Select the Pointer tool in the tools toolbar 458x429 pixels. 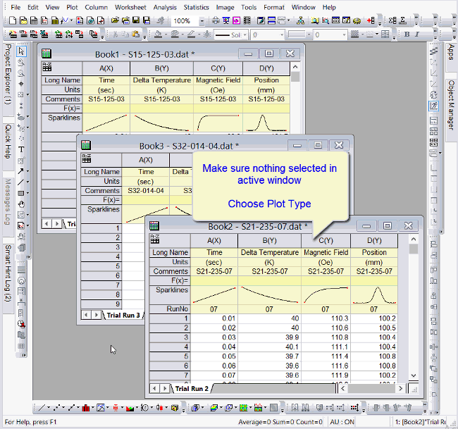pos(21,51)
